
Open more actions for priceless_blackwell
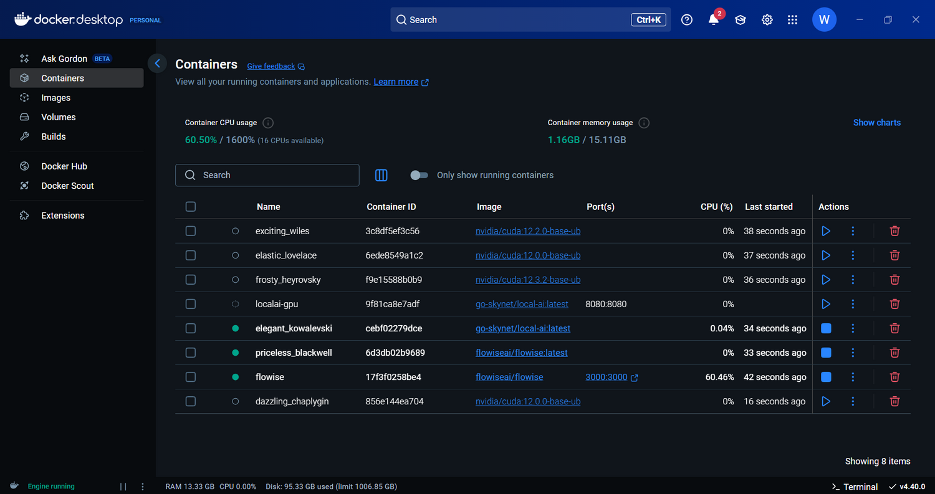click(x=853, y=353)
